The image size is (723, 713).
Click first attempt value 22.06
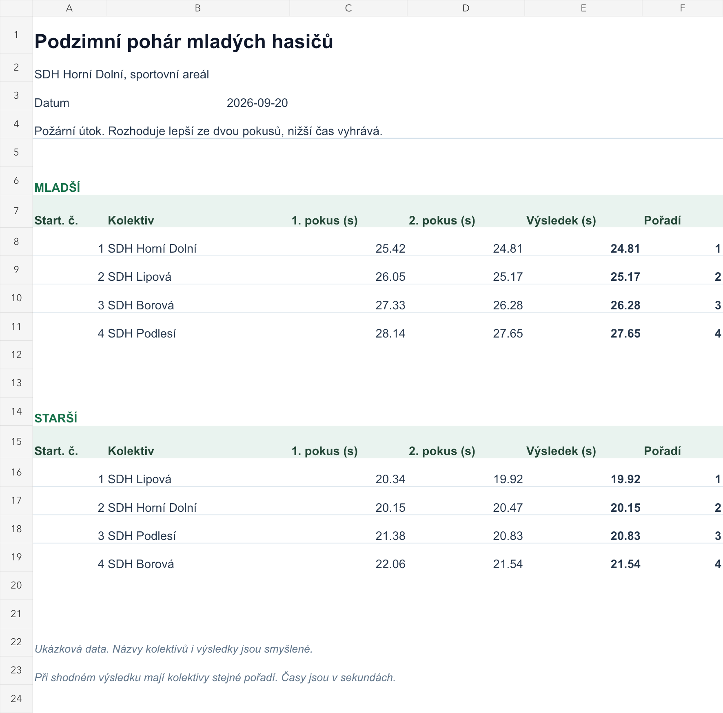390,564
